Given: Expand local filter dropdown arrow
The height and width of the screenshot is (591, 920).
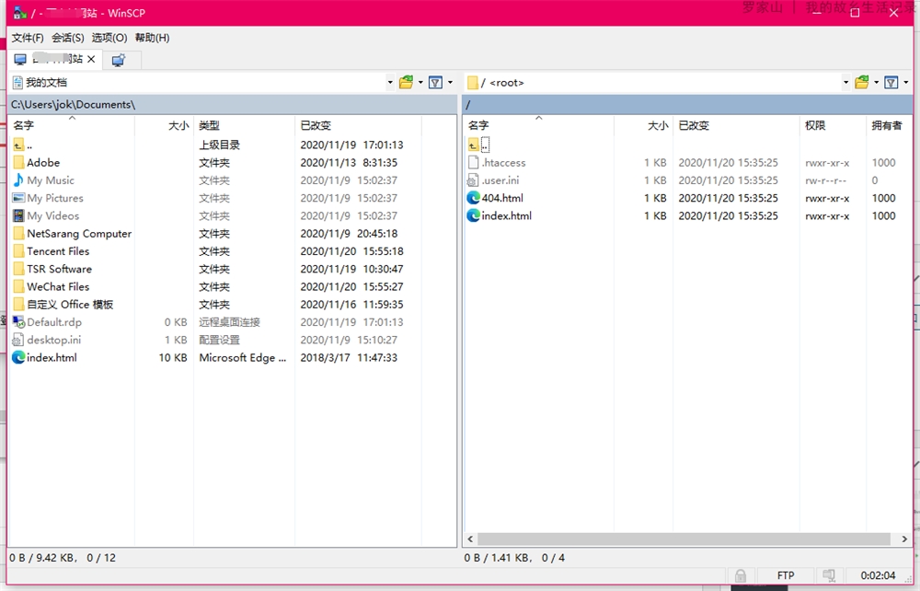Looking at the screenshot, I should (450, 83).
